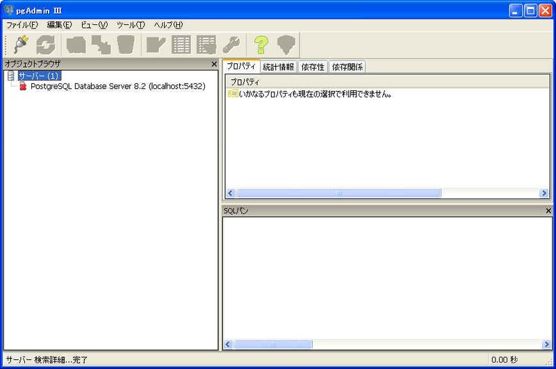
Task: Select the サーバー (1) tree node
Action: (40, 76)
